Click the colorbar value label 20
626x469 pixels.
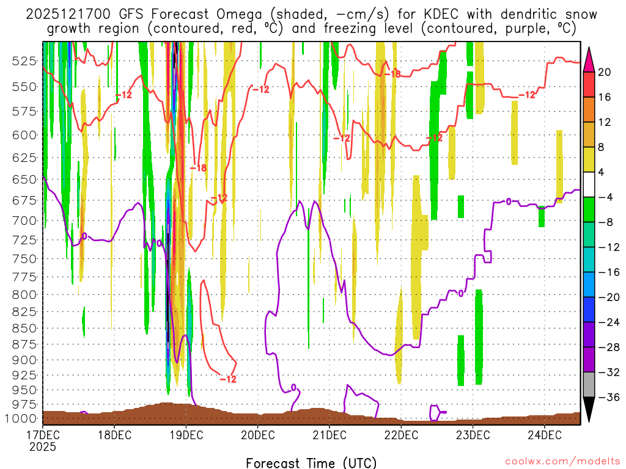605,72
